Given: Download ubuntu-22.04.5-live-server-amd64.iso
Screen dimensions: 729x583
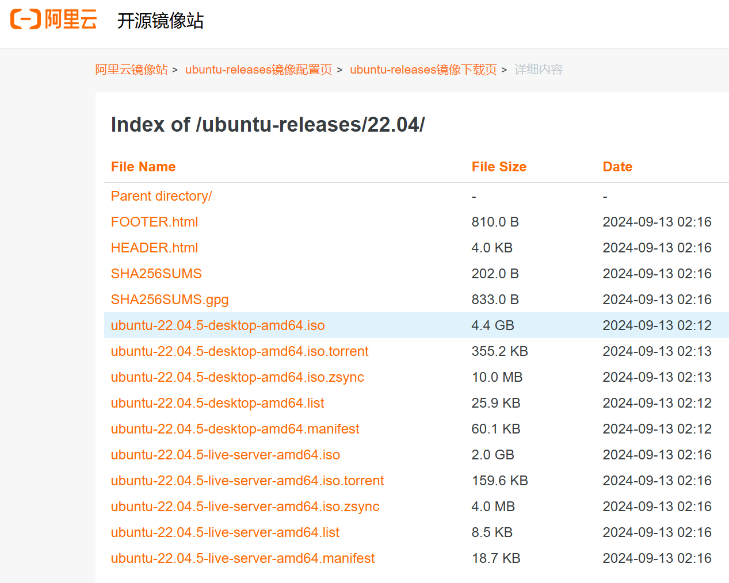Looking at the screenshot, I should click(225, 455).
